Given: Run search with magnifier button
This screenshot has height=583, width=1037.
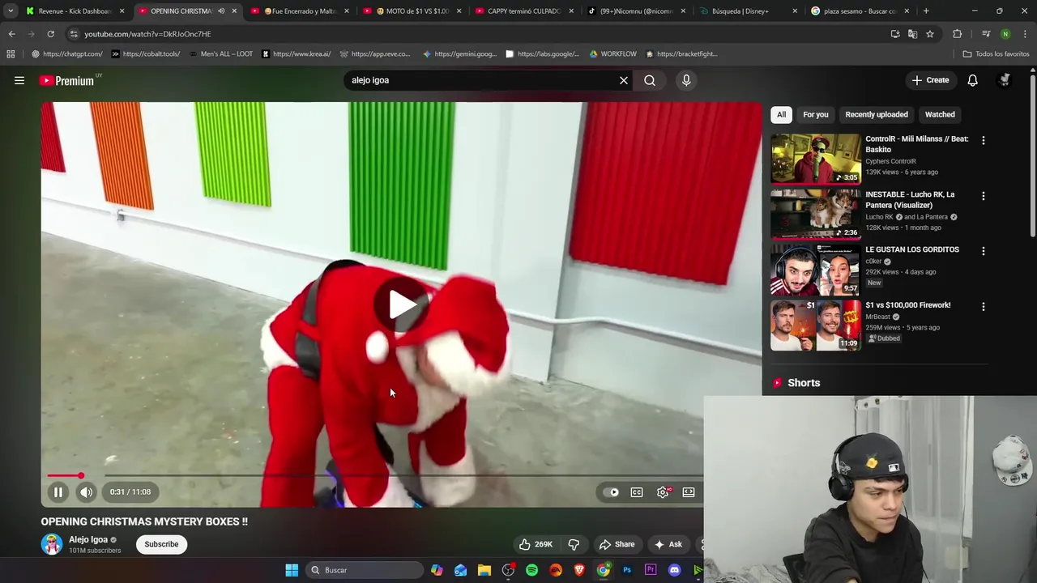Looking at the screenshot, I should [650, 80].
